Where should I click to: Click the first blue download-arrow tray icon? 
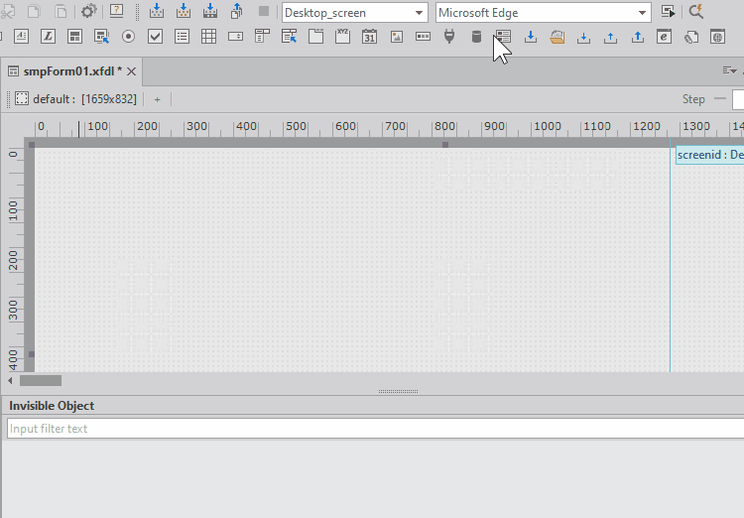[x=531, y=37]
